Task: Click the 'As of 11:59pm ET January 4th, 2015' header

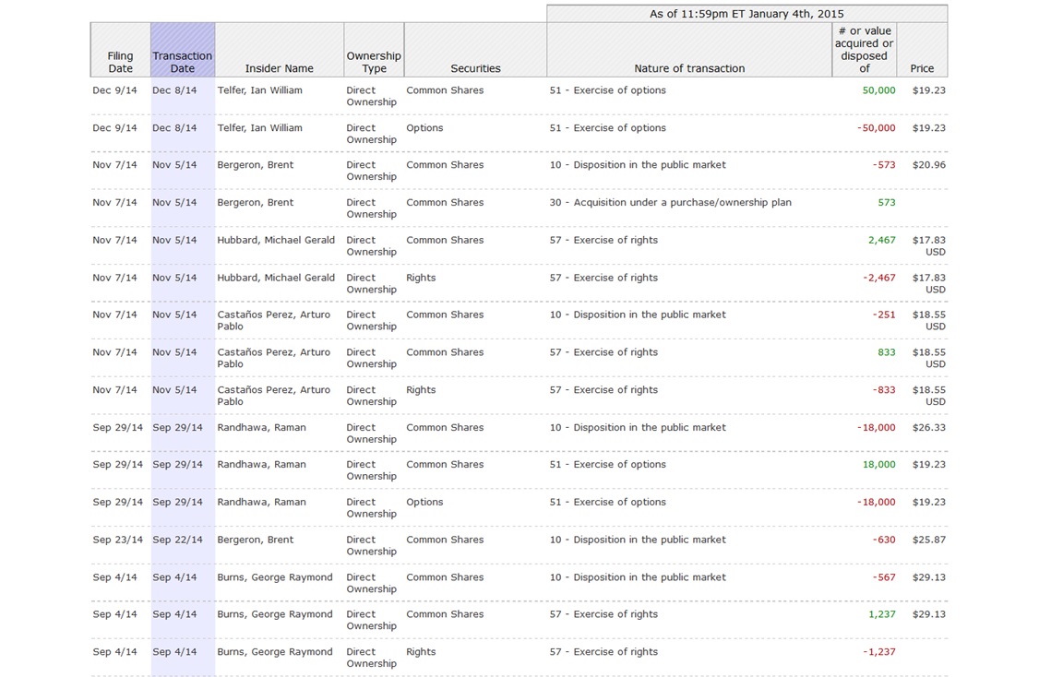Action: [x=746, y=14]
